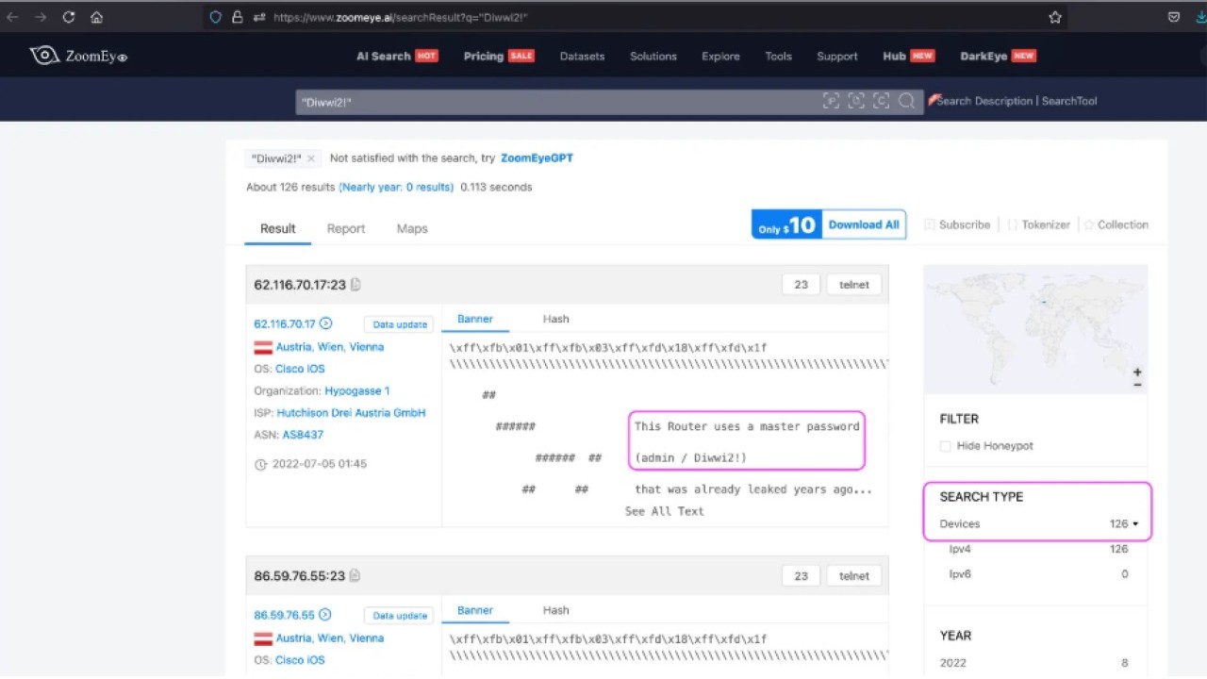Open Collection star link
The width and height of the screenshot is (1207, 679).
(1116, 224)
